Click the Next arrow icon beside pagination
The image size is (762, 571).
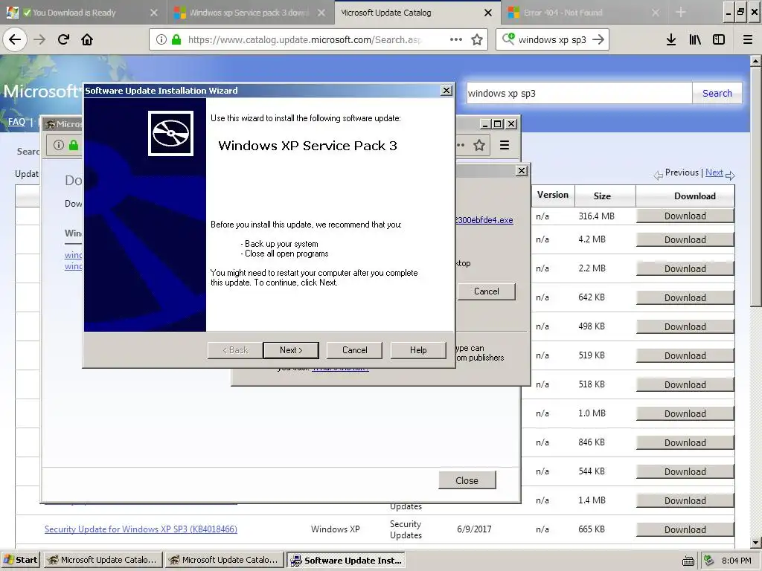(x=730, y=175)
